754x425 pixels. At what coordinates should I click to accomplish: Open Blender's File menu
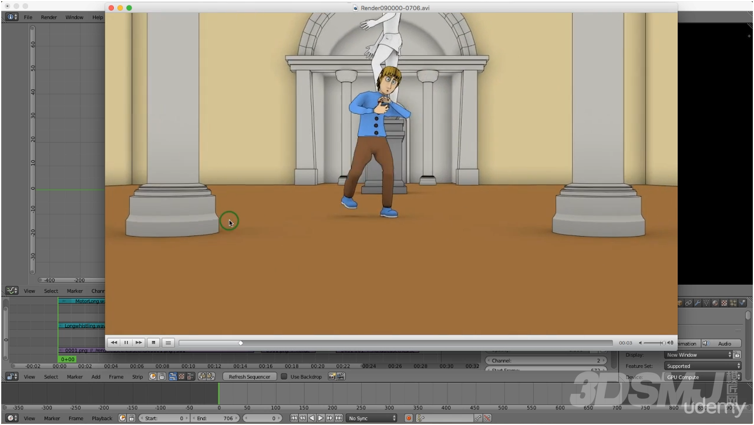[28, 17]
